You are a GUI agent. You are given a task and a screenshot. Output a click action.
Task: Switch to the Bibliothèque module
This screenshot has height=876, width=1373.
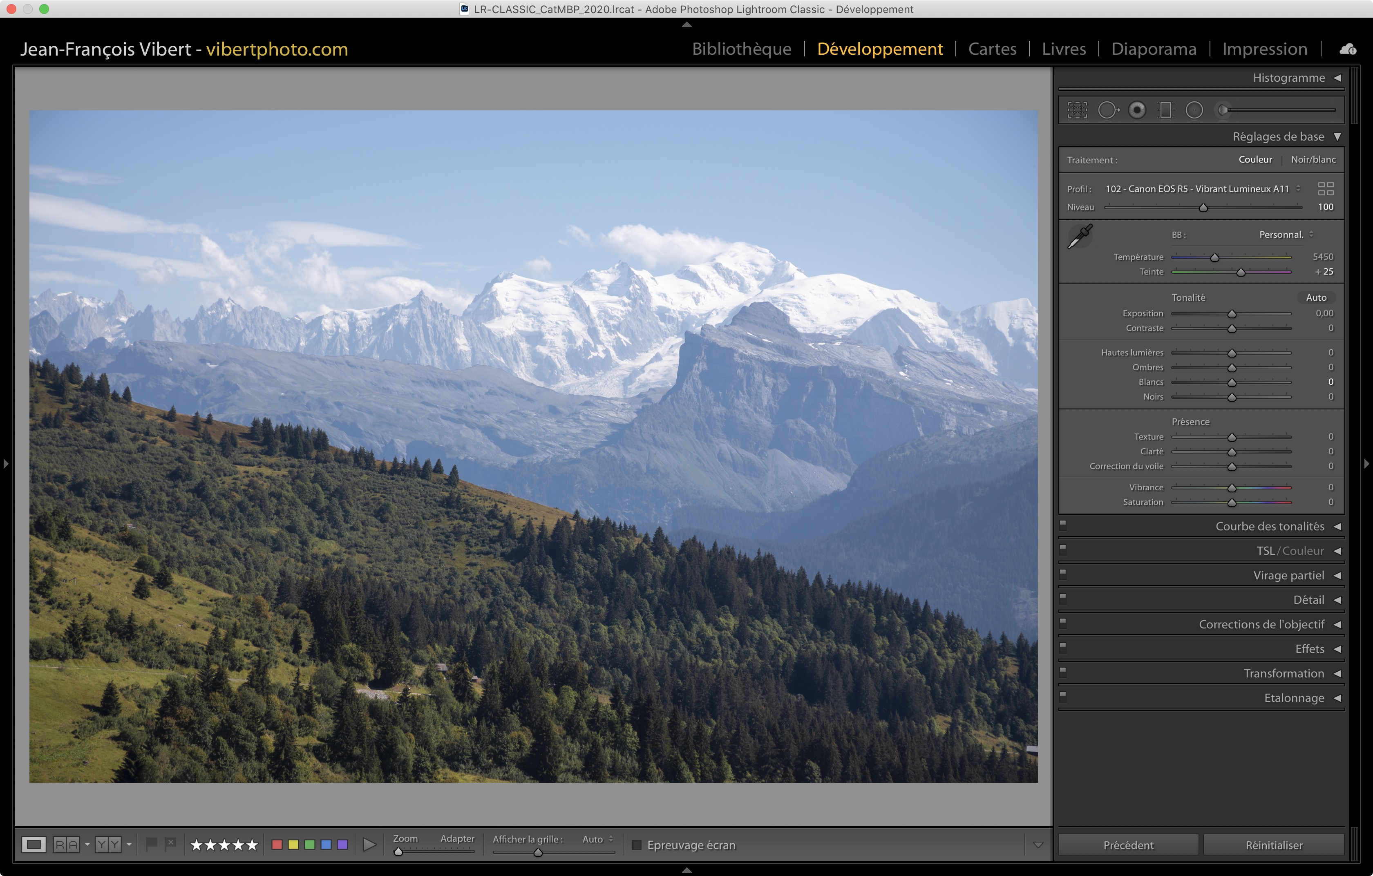click(x=741, y=49)
